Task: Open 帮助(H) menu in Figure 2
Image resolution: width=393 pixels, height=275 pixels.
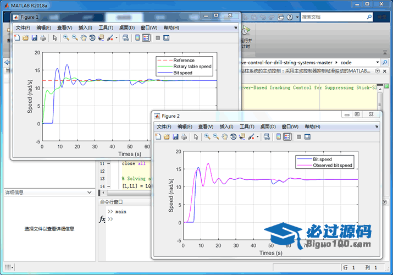Action: [x=312, y=127]
